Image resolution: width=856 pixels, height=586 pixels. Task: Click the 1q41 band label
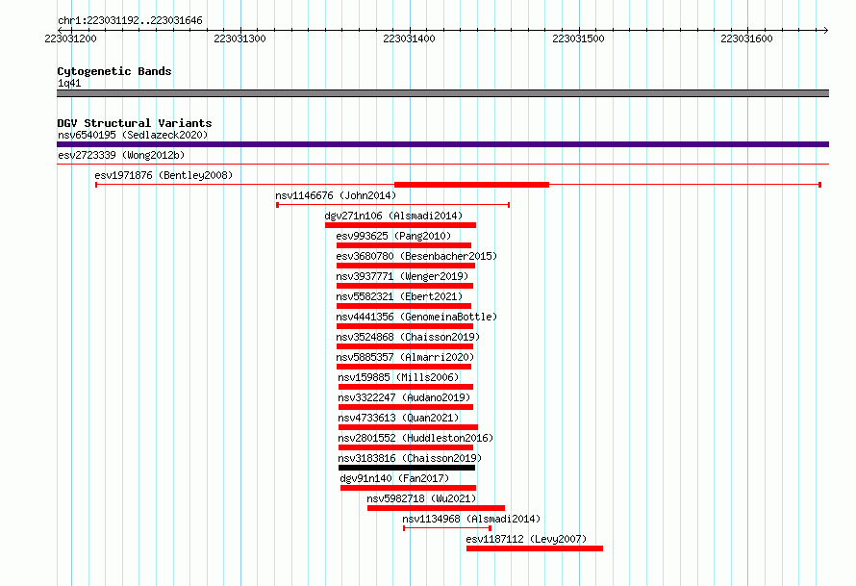tap(69, 83)
